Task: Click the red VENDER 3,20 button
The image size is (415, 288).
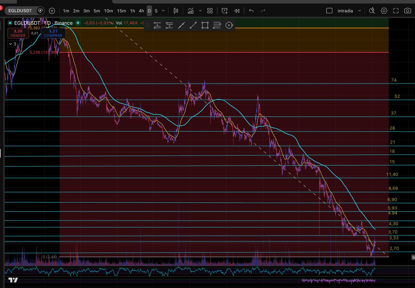Action: (18, 33)
